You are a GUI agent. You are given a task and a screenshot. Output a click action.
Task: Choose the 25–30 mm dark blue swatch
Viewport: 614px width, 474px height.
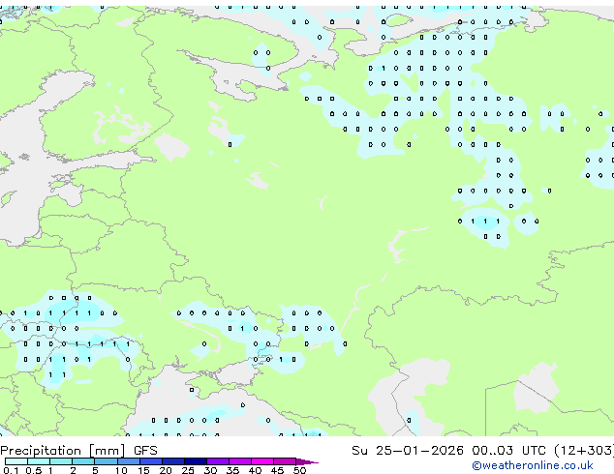click(x=196, y=461)
